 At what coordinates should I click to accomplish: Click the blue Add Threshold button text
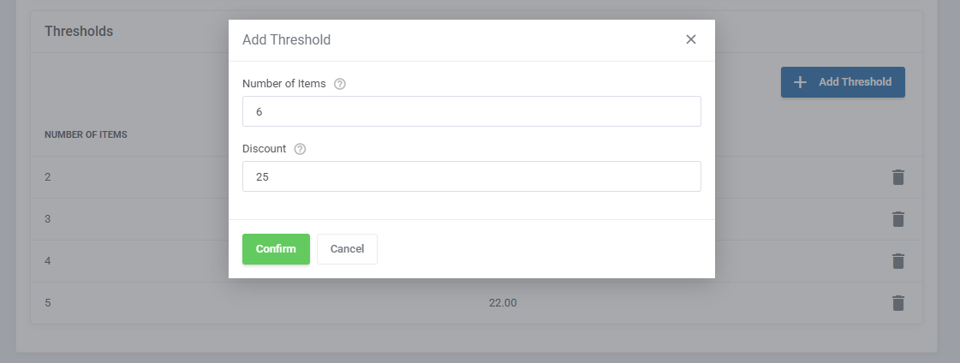click(x=855, y=82)
